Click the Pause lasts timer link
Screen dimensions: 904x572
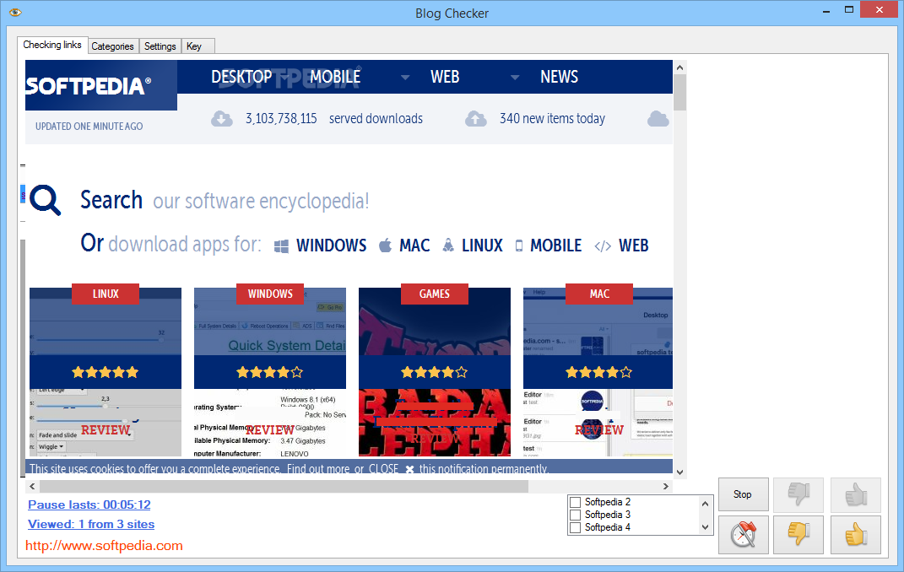point(89,505)
